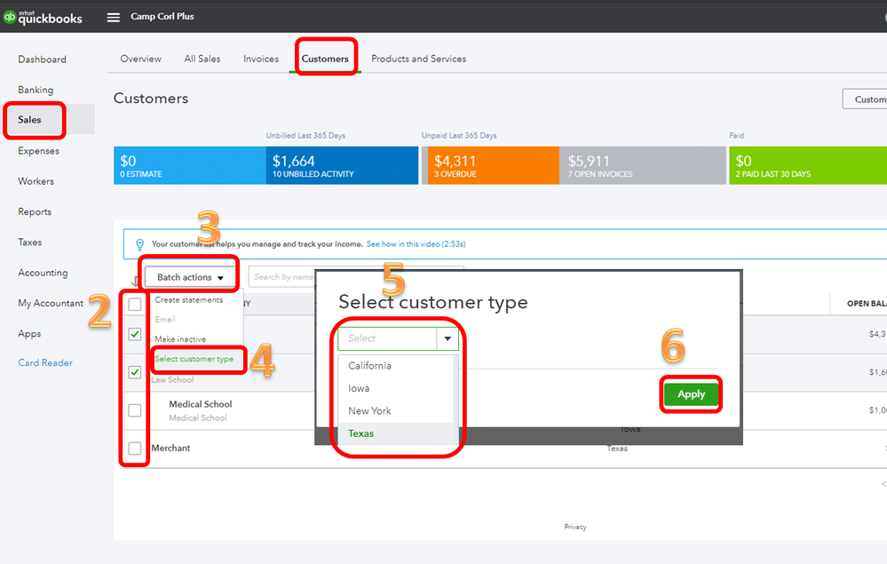887x564 pixels.
Task: Open the Medical School customer
Action: click(201, 404)
